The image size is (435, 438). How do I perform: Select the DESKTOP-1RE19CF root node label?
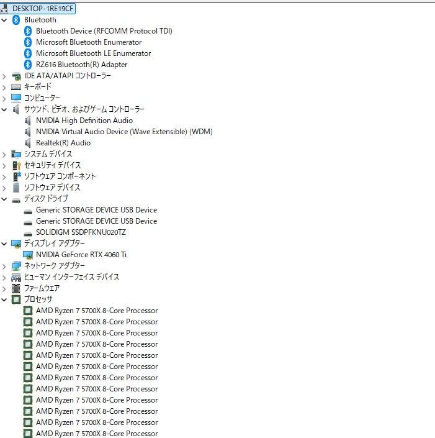point(43,9)
